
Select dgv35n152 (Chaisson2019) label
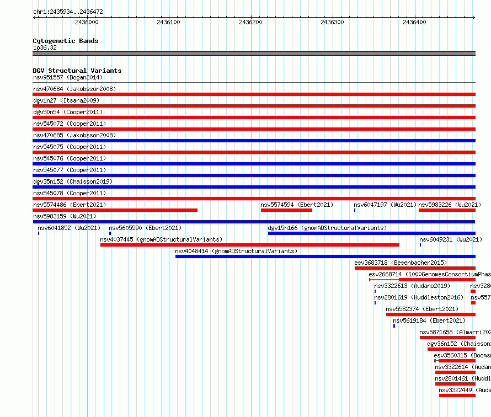pyautogui.click(x=73, y=181)
